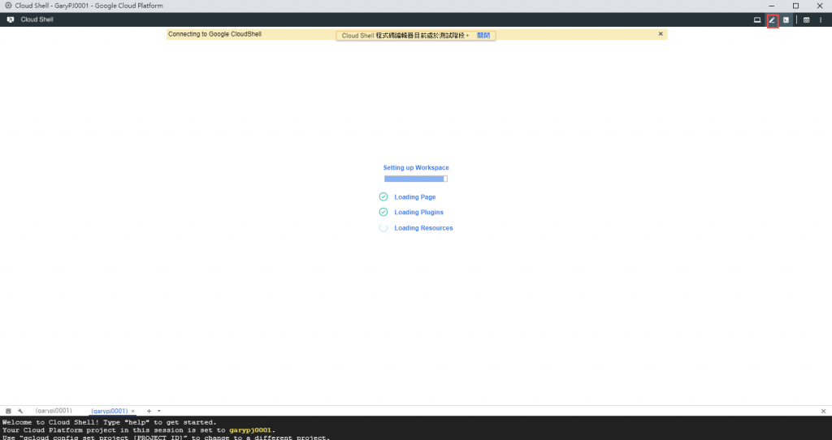The width and height of the screenshot is (832, 440).
Task: Click the Cloud Shell logo icon
Action: [x=10, y=19]
